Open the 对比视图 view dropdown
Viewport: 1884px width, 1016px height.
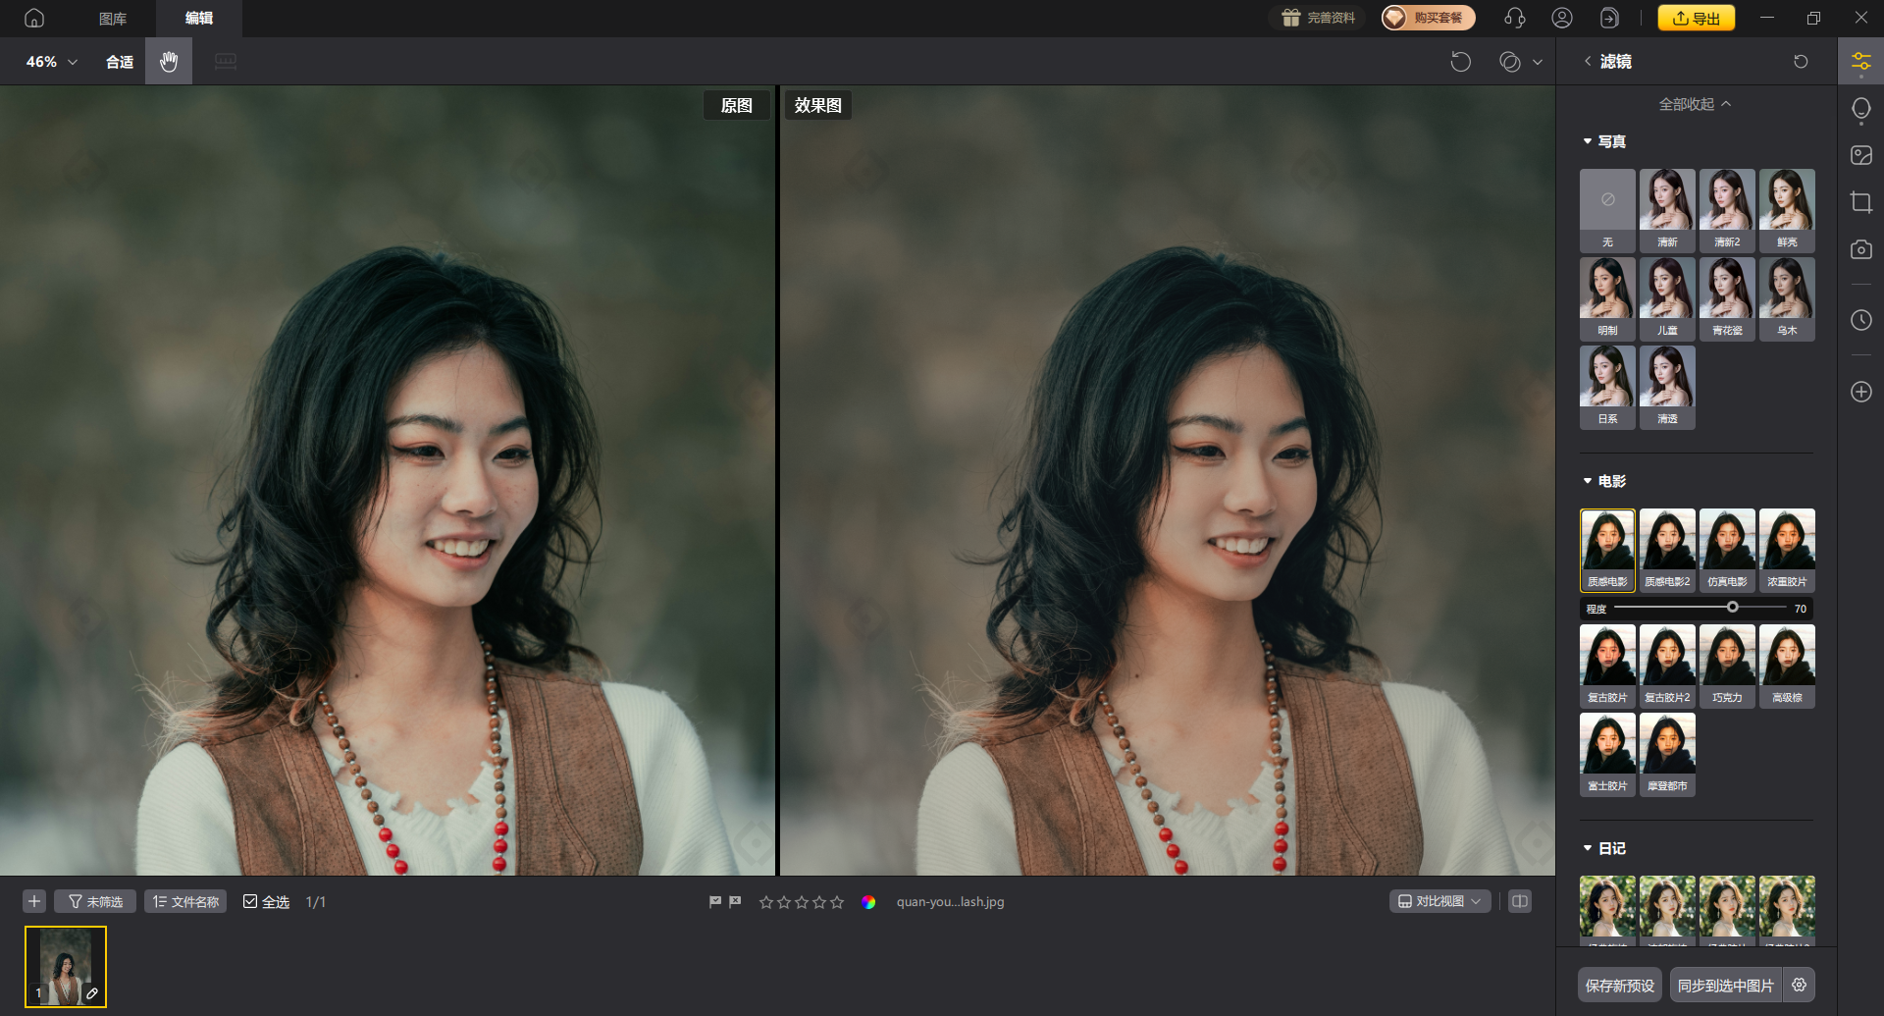pos(1439,901)
